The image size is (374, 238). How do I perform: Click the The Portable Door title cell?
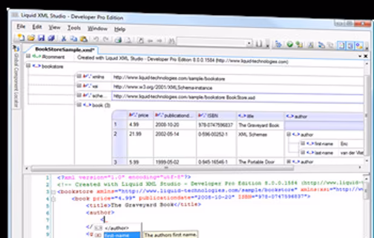(260, 162)
